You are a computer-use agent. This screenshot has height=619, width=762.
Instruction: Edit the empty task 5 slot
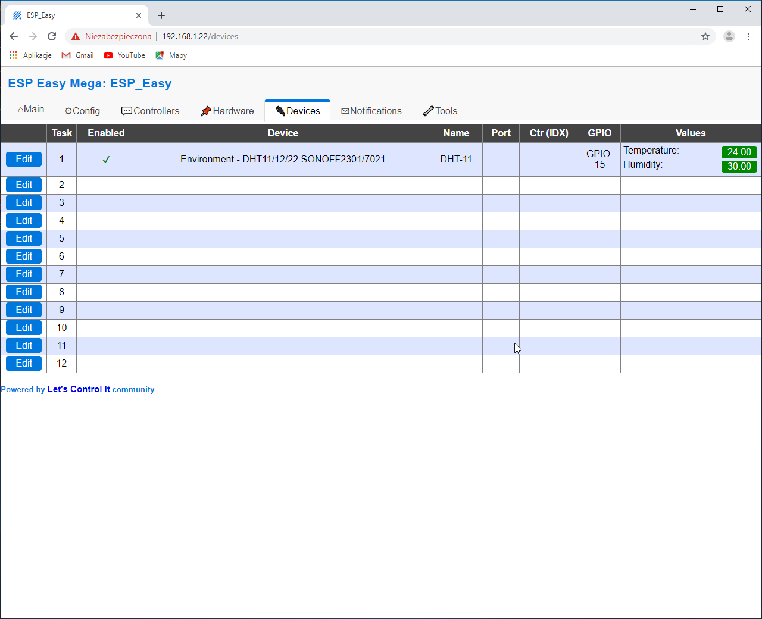click(x=24, y=238)
